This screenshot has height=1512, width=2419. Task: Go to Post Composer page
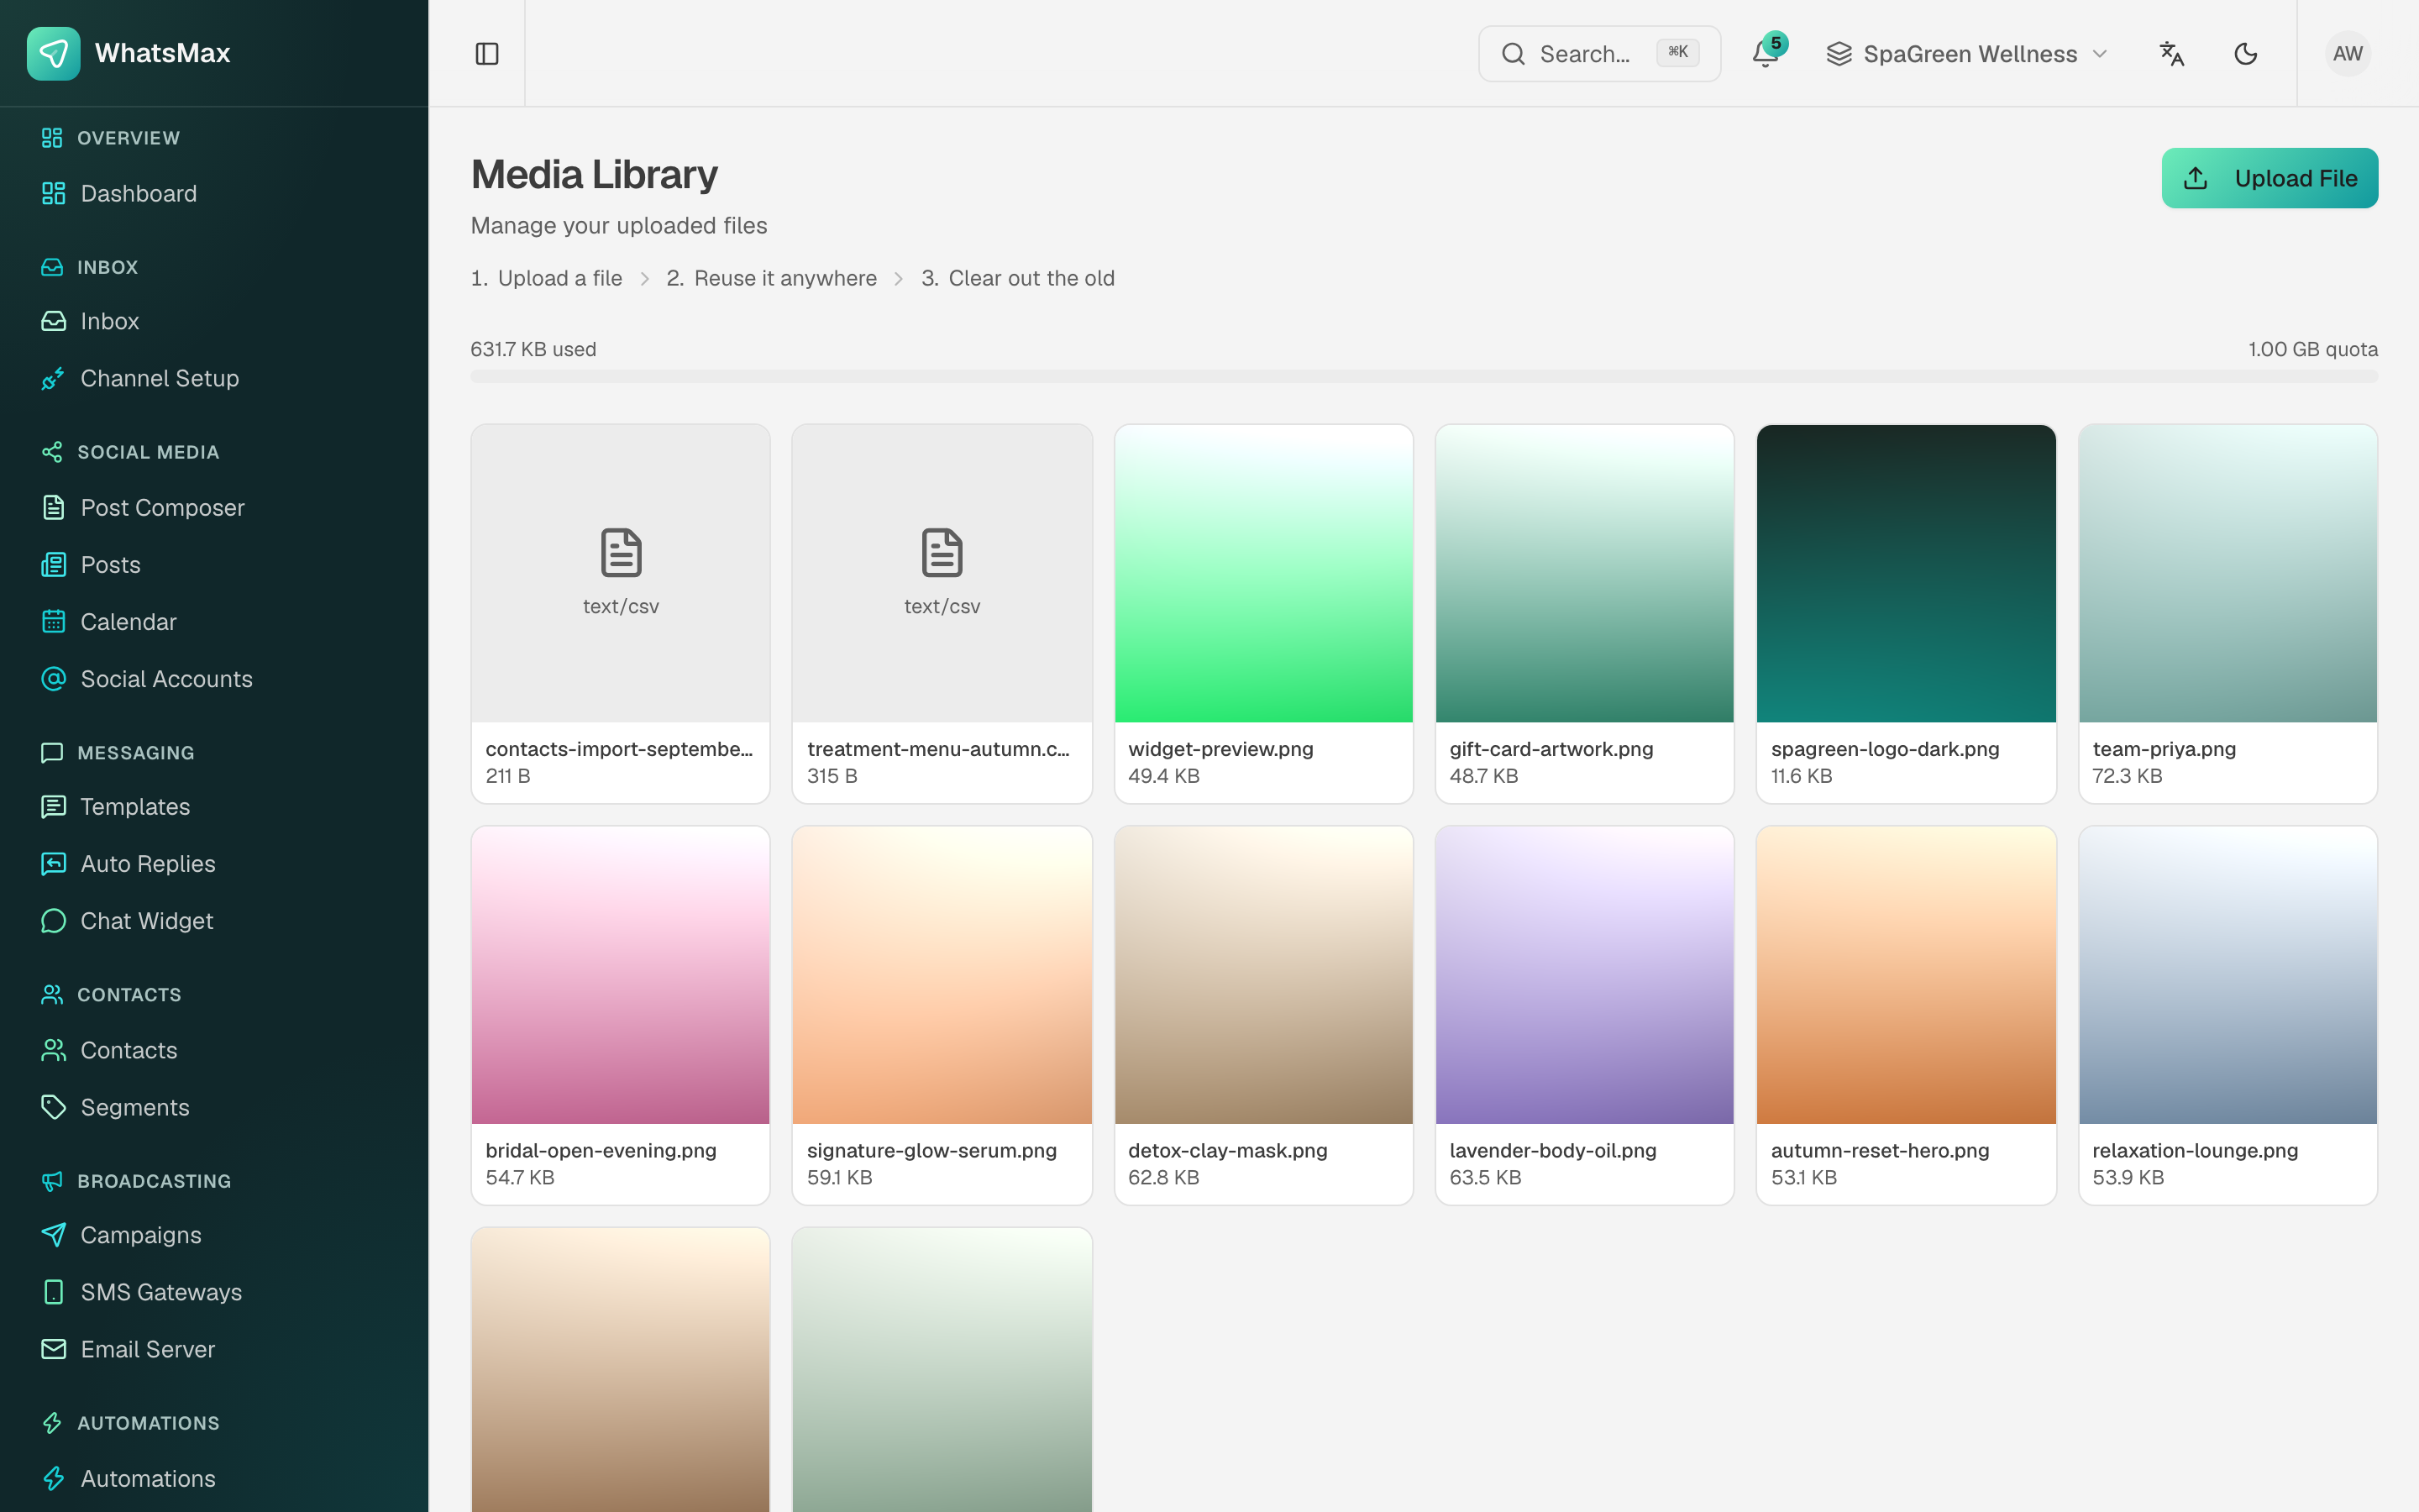pyautogui.click(x=214, y=508)
